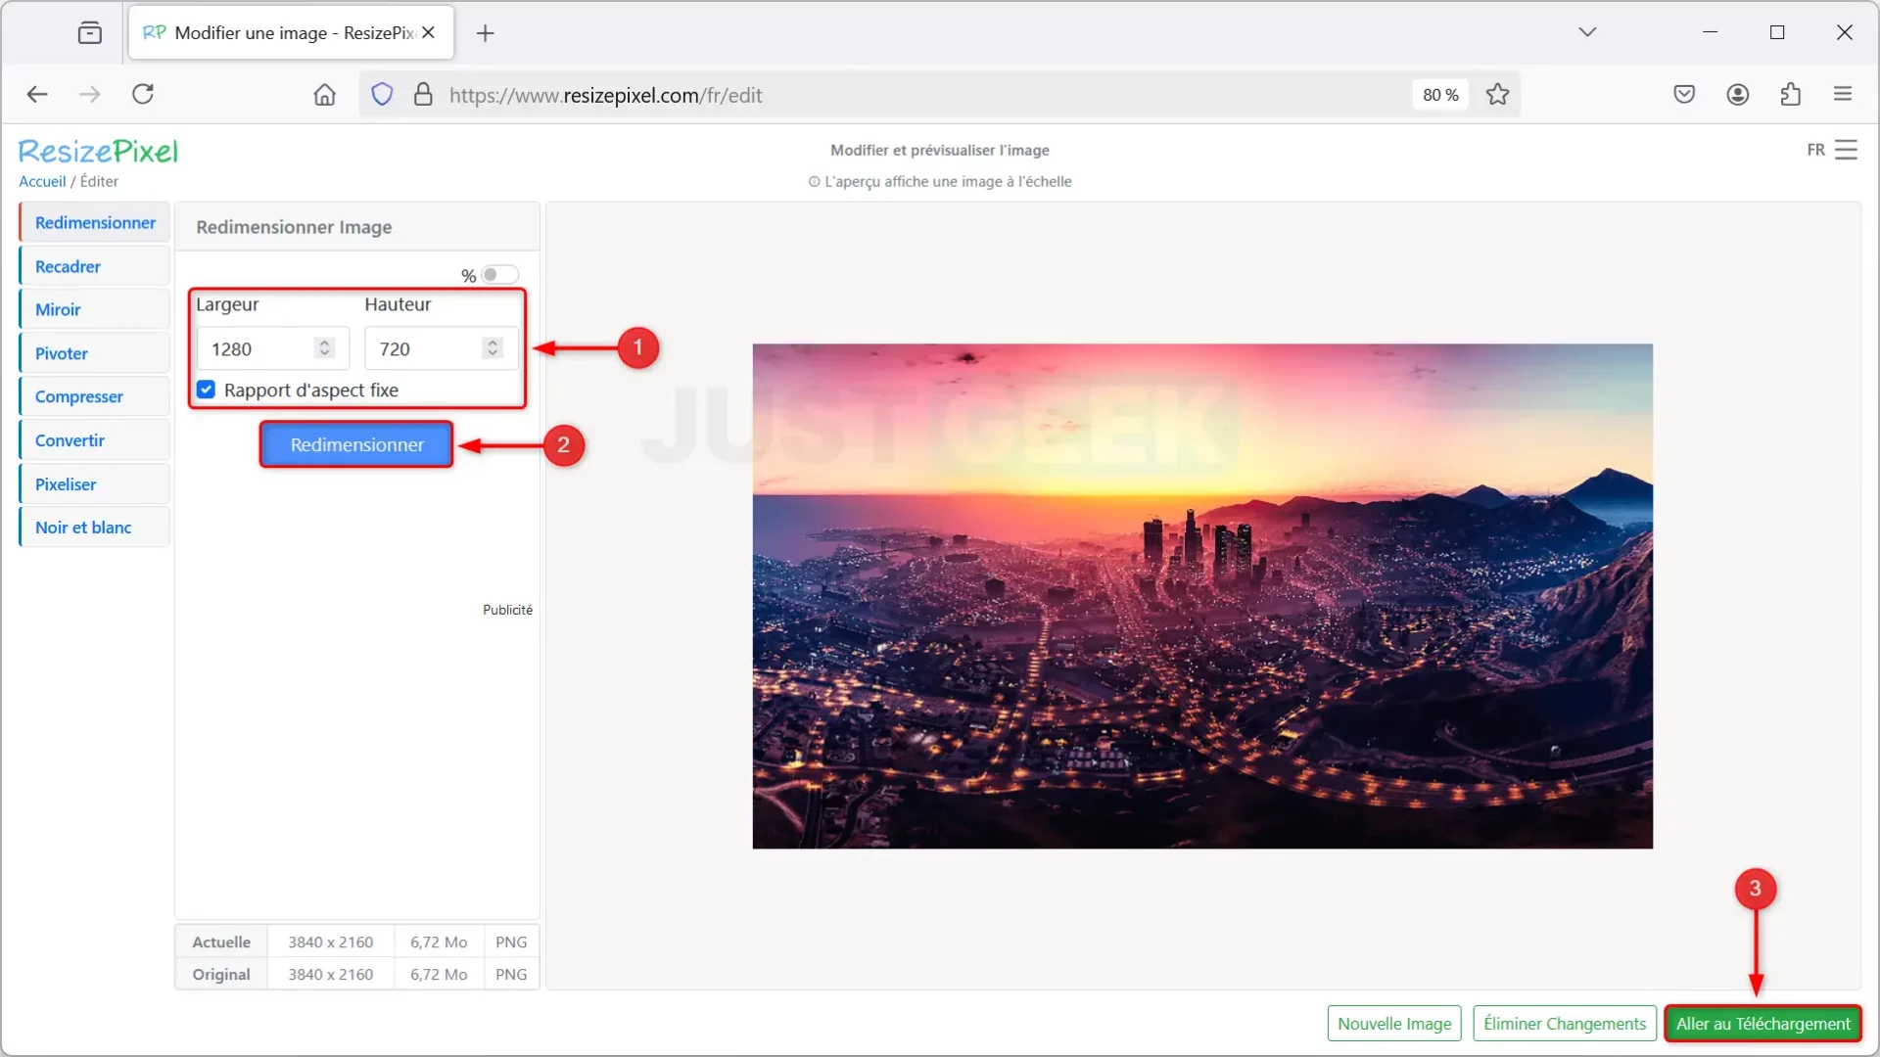Open the browser home page
The image size is (1880, 1057).
324,95
